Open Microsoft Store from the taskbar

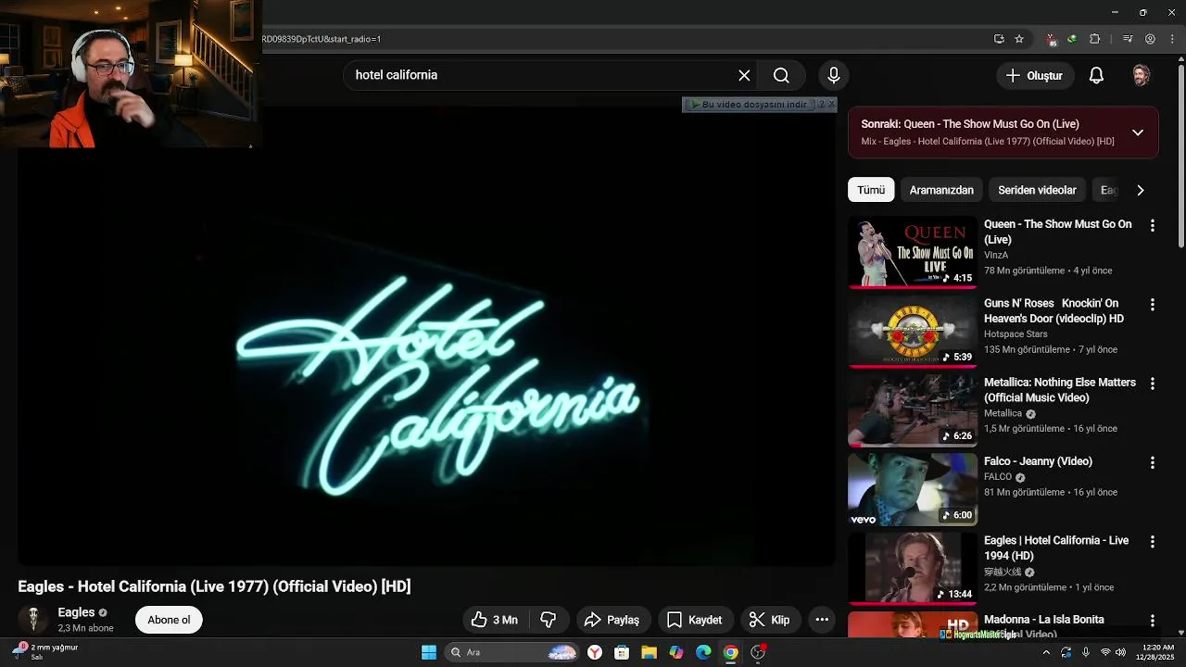coord(622,652)
